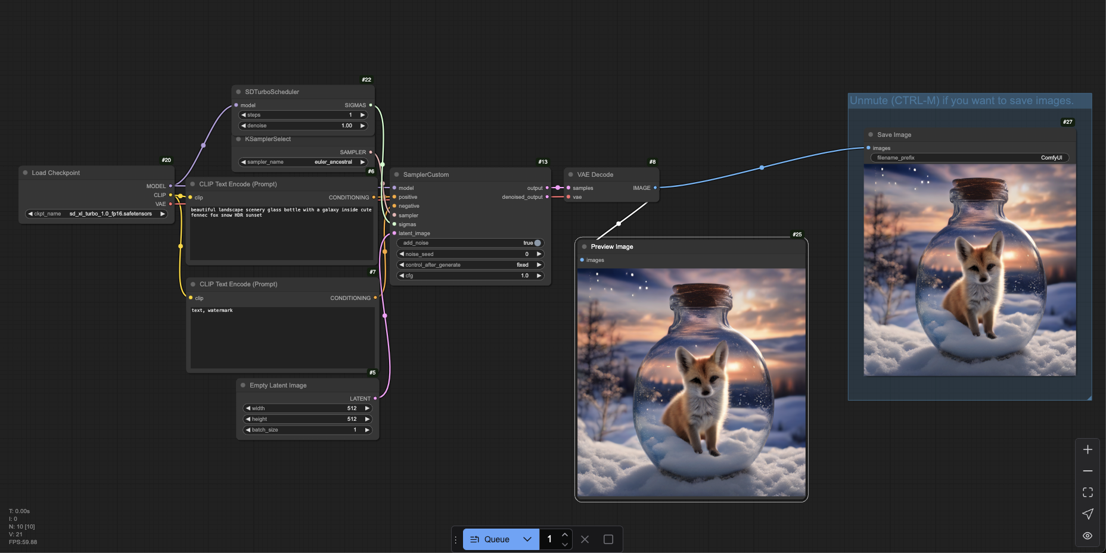Increase batch count with up arrow
This screenshot has width=1106, height=553.
pyautogui.click(x=565, y=535)
